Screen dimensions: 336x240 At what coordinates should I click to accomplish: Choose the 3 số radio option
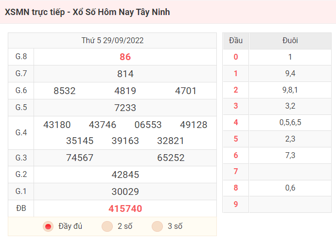[x=157, y=226]
